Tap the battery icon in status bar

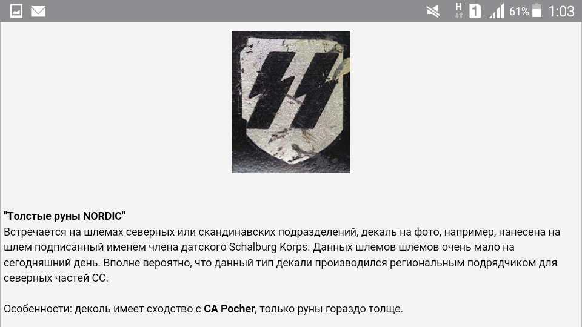[x=537, y=10]
